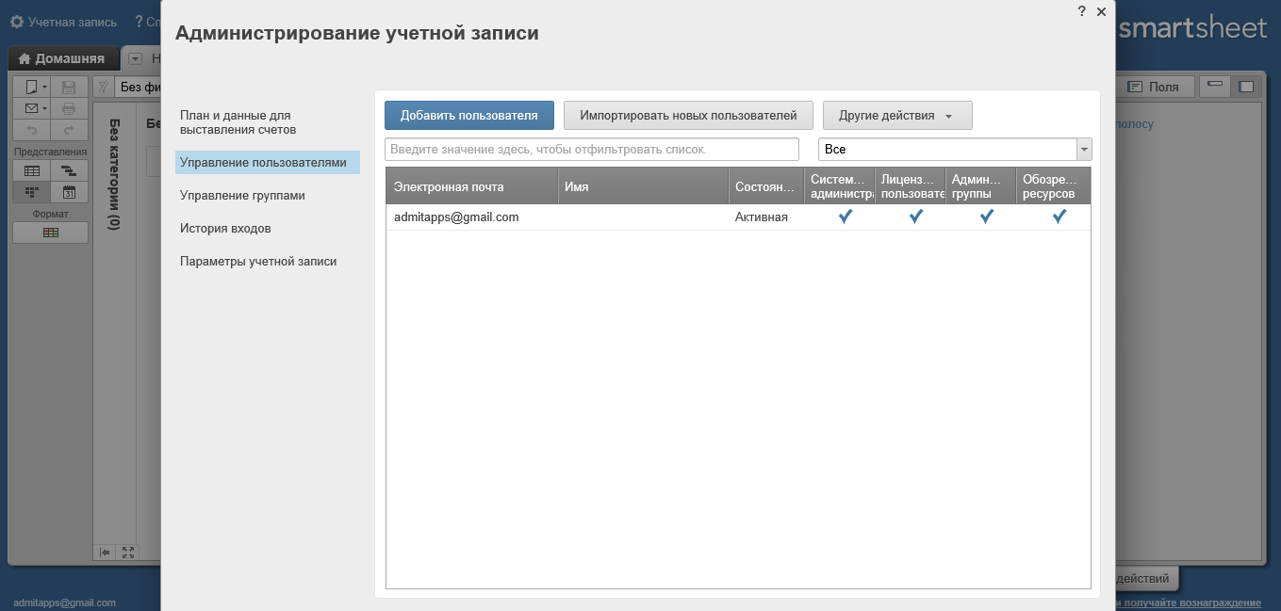Click the Добавить пользователя button
This screenshot has height=611, width=1281.
coord(468,115)
